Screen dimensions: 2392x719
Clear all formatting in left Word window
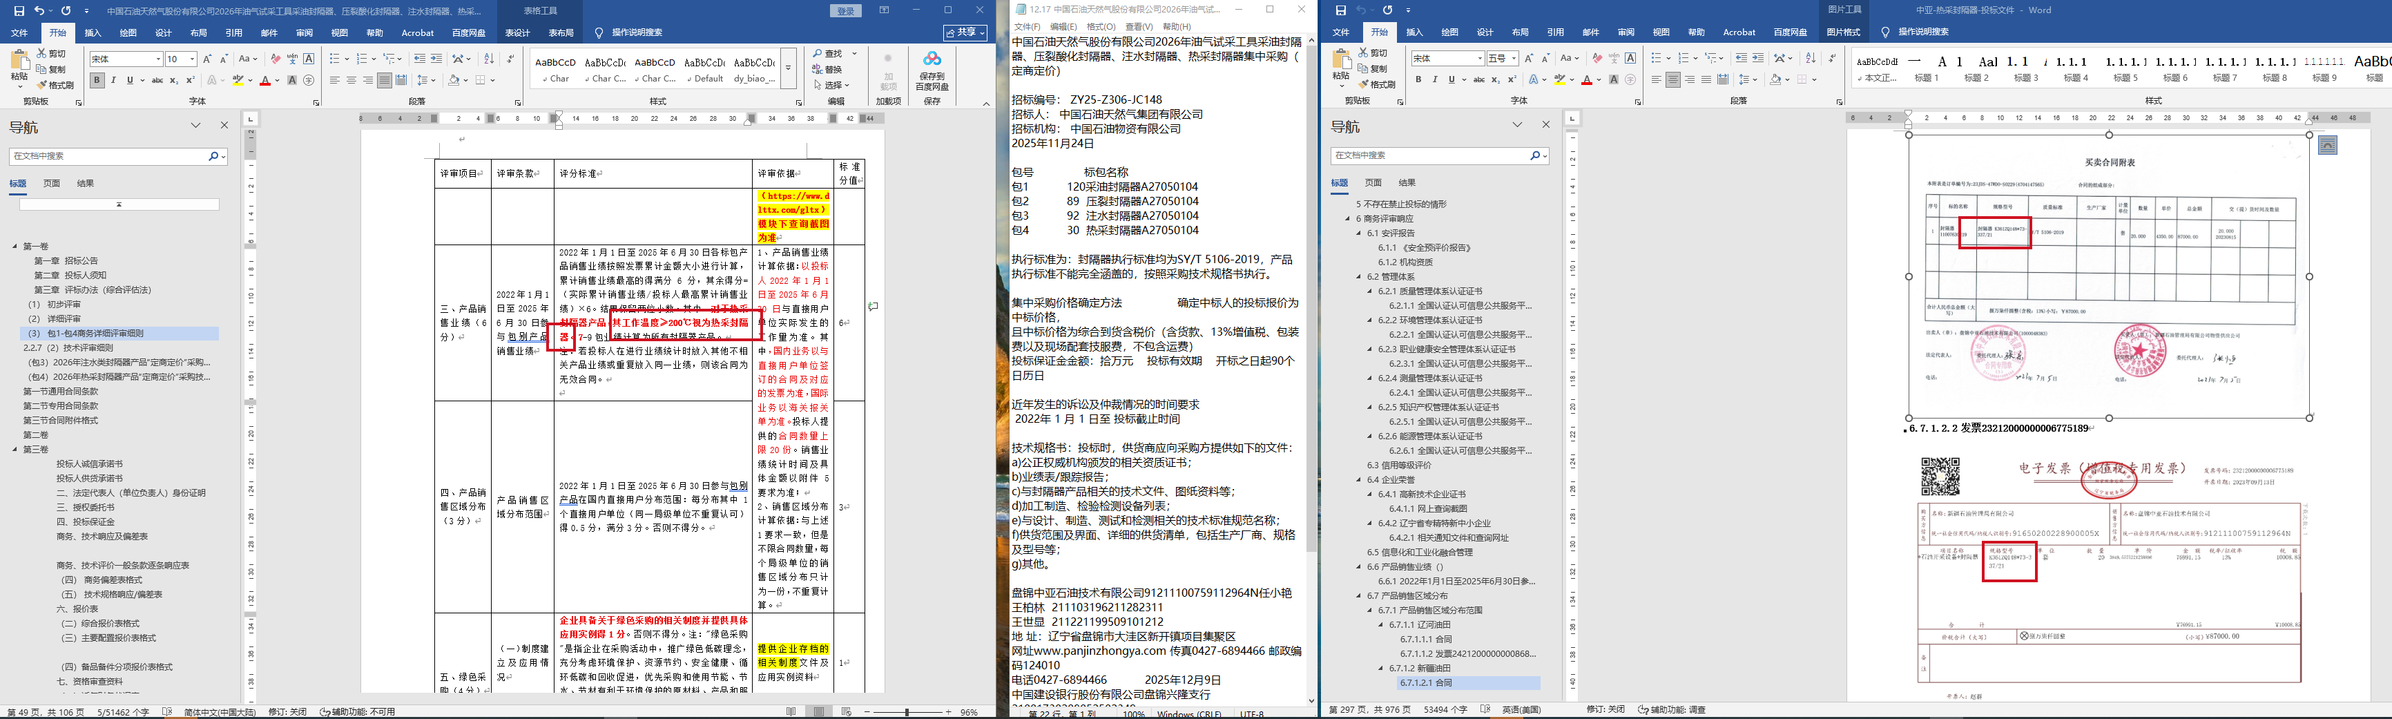coord(276,59)
